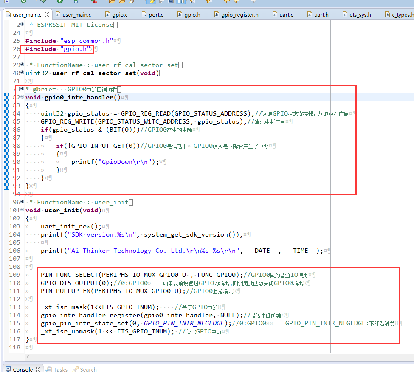Collapse the user_init function fold

tap(23, 210)
